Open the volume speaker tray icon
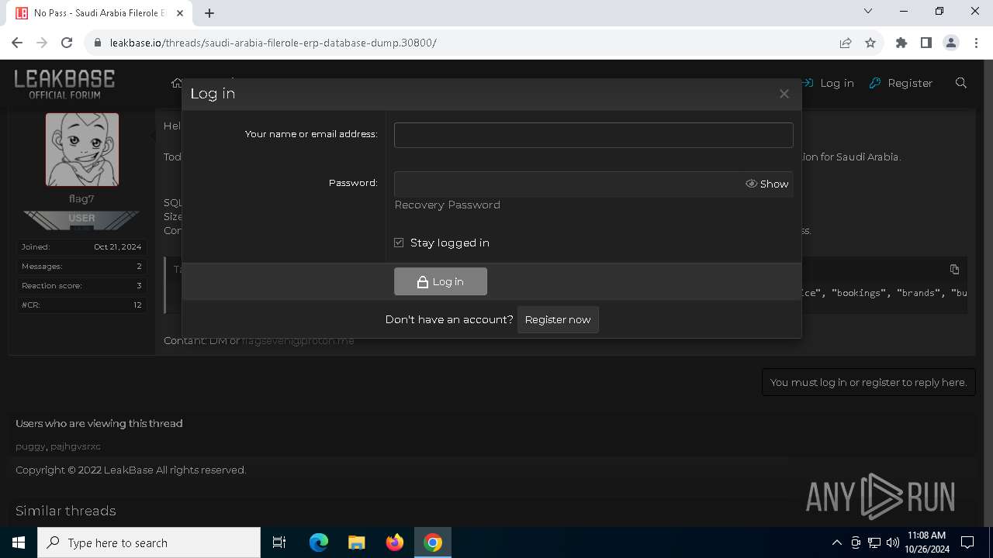 [x=893, y=542]
